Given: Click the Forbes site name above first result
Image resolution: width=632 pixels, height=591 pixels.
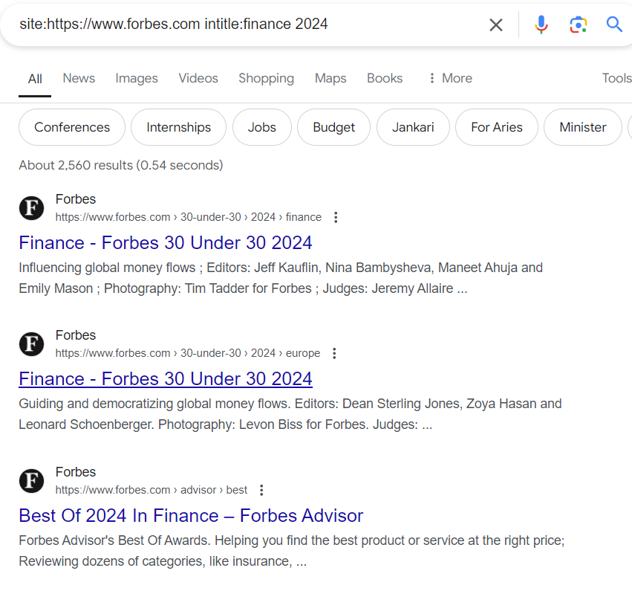Looking at the screenshot, I should pyautogui.click(x=76, y=199).
